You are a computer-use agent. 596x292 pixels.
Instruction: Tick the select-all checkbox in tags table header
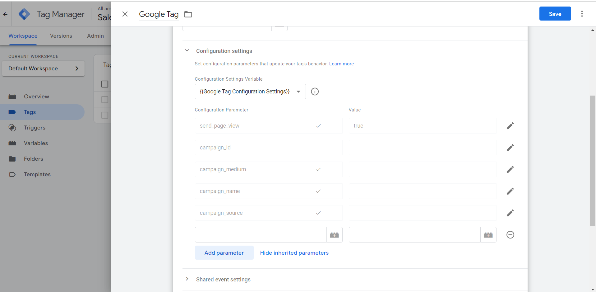105,84
